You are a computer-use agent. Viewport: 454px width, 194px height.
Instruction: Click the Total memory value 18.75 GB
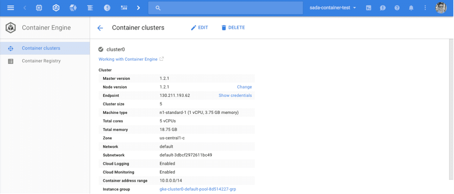pyautogui.click(x=168, y=130)
